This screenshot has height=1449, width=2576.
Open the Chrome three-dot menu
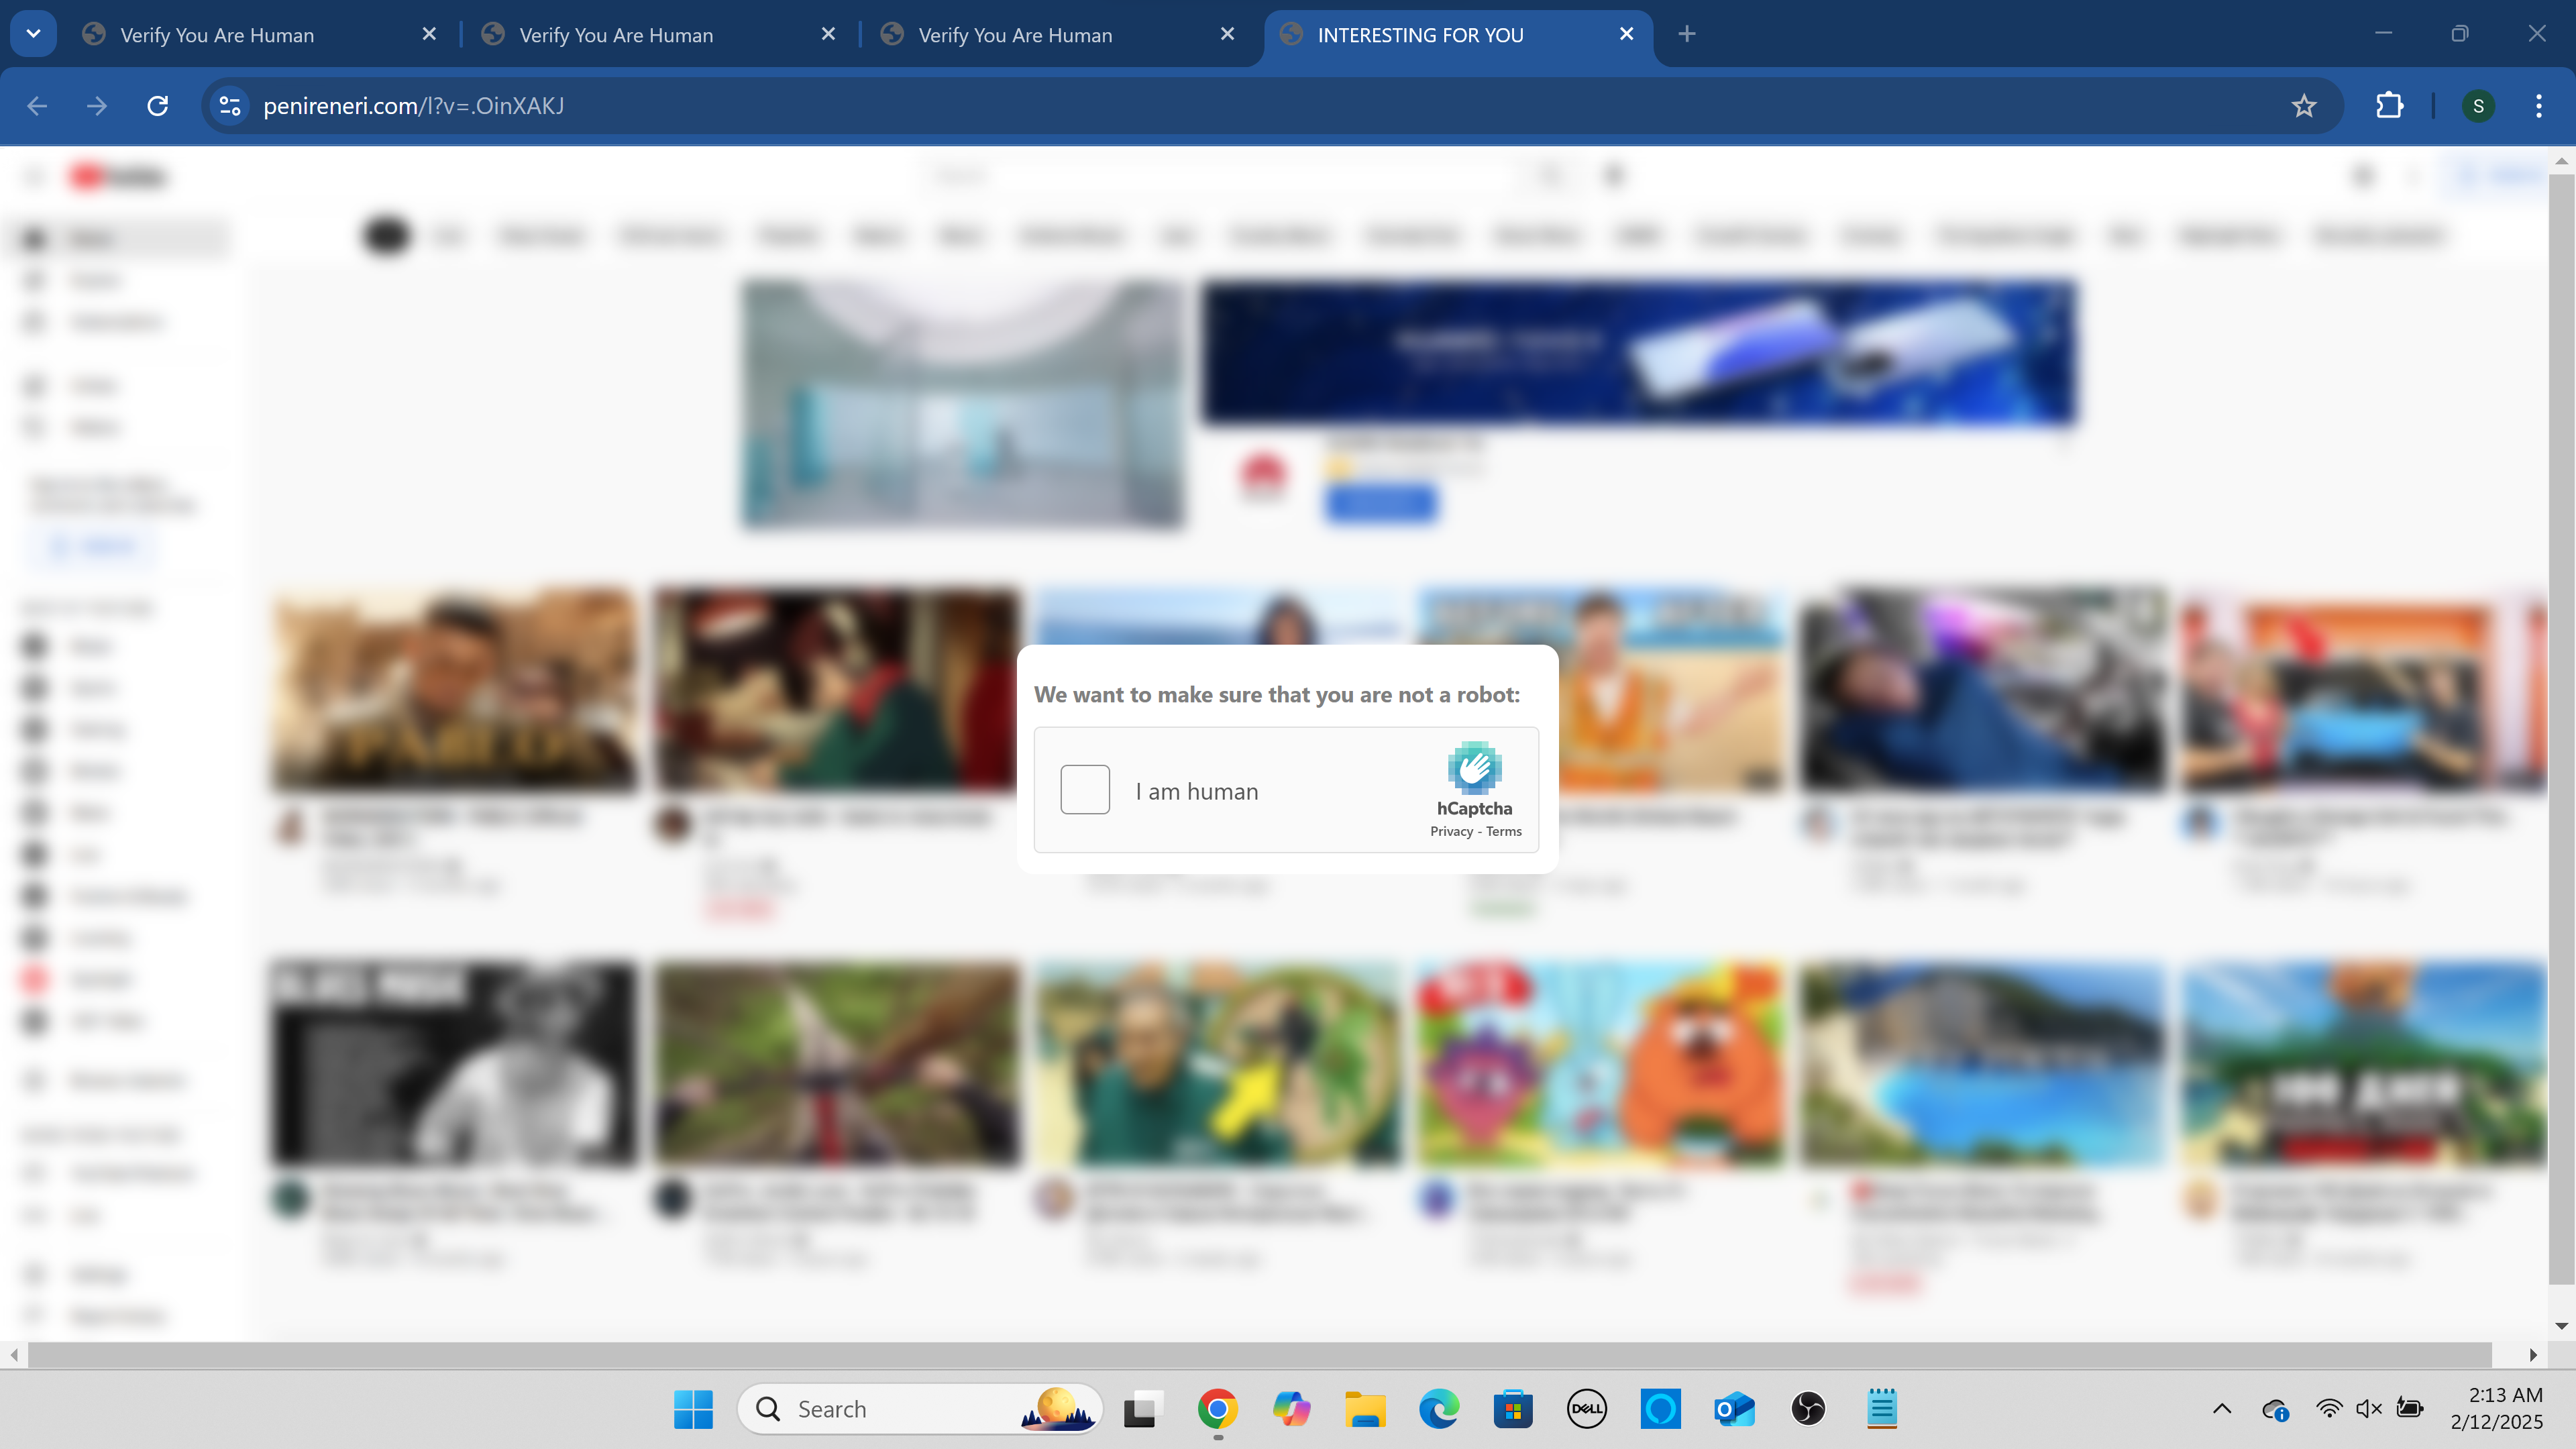[2538, 106]
